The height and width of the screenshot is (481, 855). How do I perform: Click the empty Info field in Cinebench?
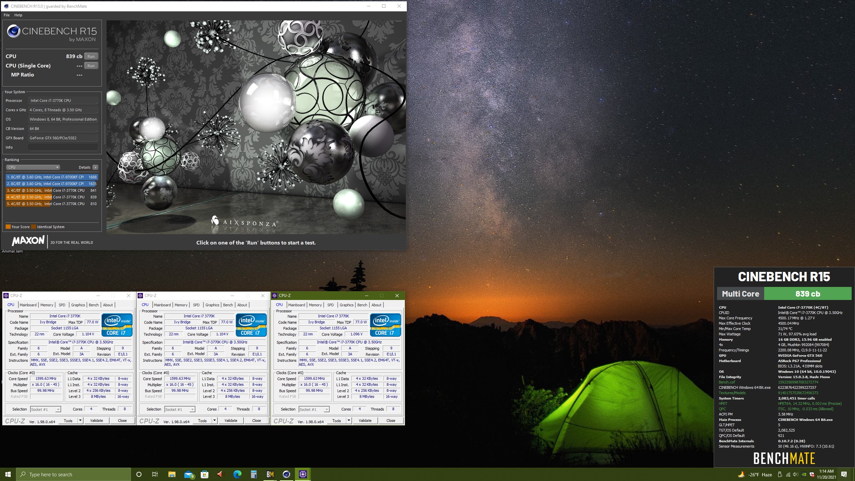pos(63,147)
